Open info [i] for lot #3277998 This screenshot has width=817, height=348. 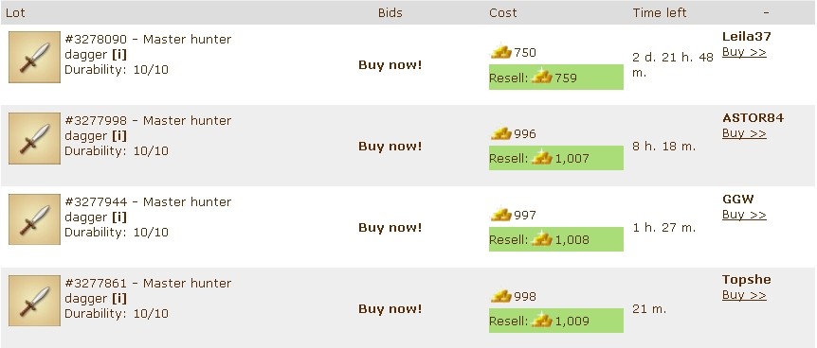click(x=119, y=136)
